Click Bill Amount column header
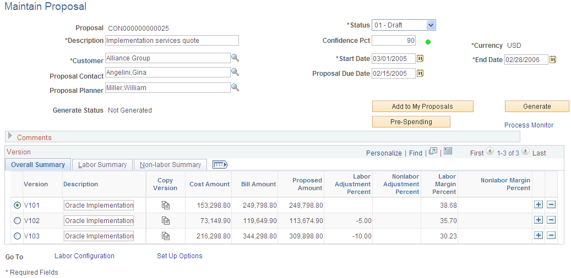The height and width of the screenshot is (278, 571). tap(259, 184)
